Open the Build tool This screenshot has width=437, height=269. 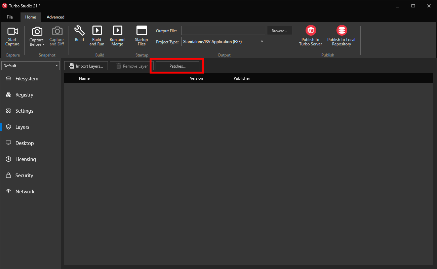pos(79,35)
